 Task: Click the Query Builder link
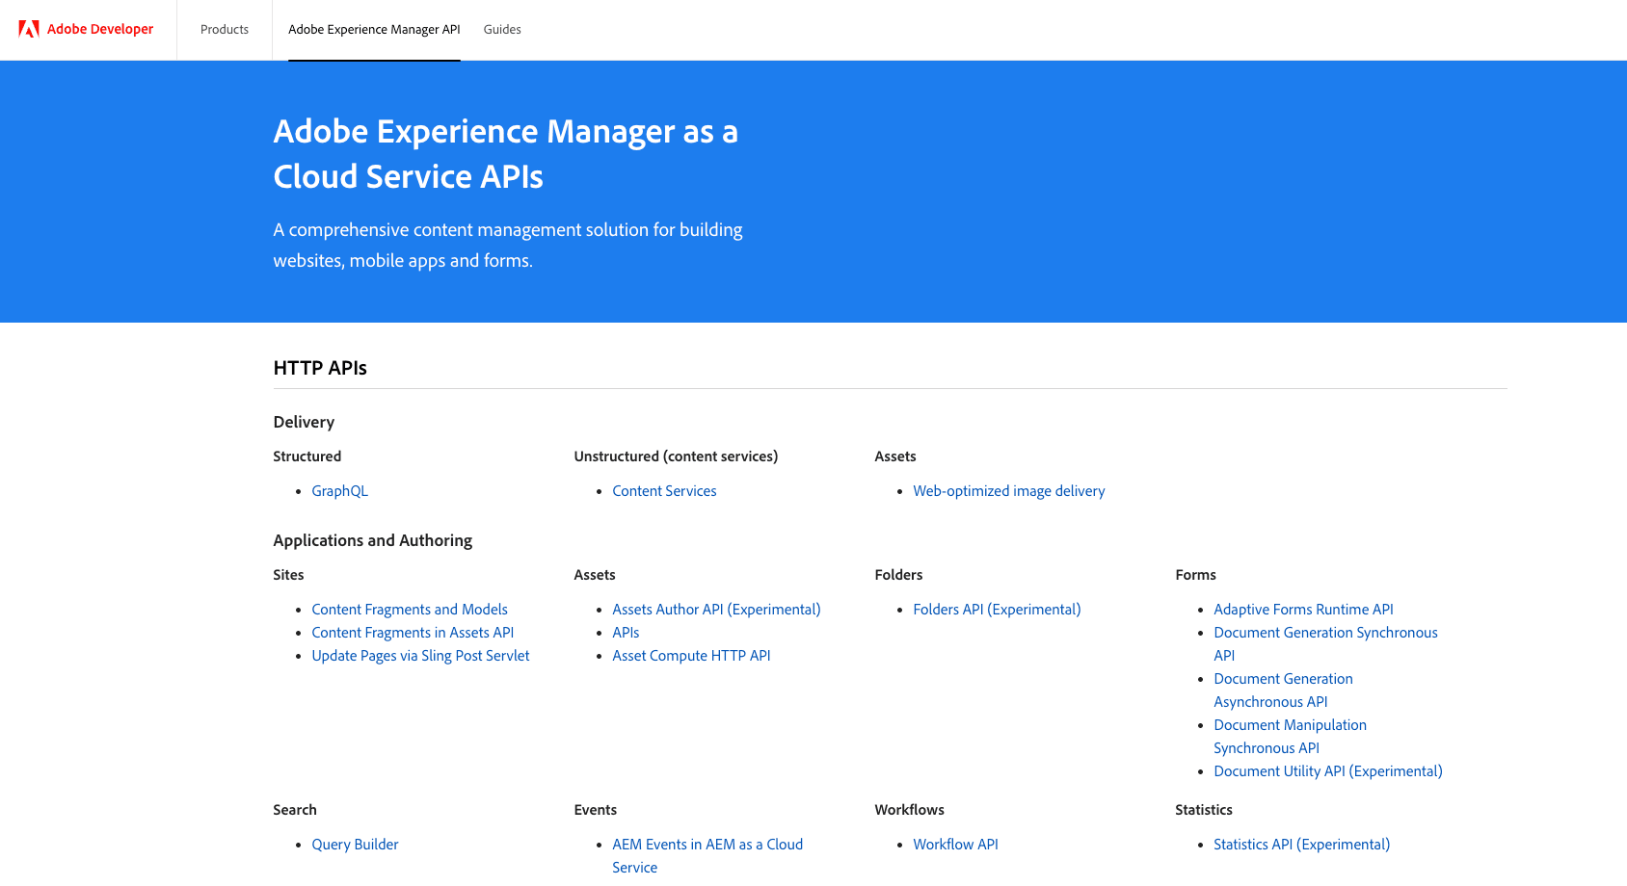coord(355,844)
